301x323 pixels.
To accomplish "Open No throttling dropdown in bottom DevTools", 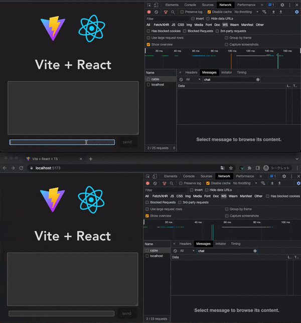I will coord(245,183).
